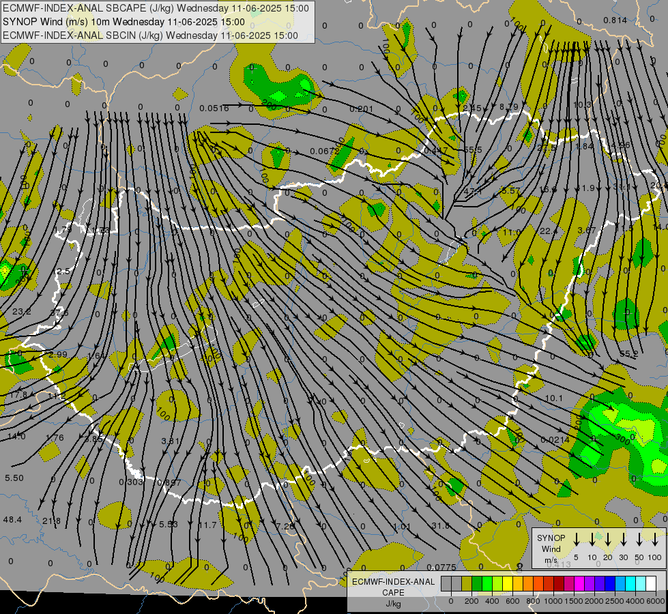This screenshot has height=614, width=668.
Task: Click the 1000 tick label on the CAPE scale
Action: tap(553, 601)
